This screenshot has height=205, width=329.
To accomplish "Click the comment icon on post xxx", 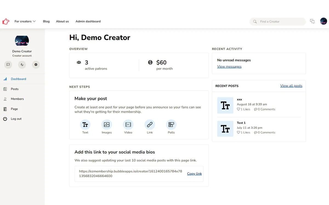I will (256, 109).
